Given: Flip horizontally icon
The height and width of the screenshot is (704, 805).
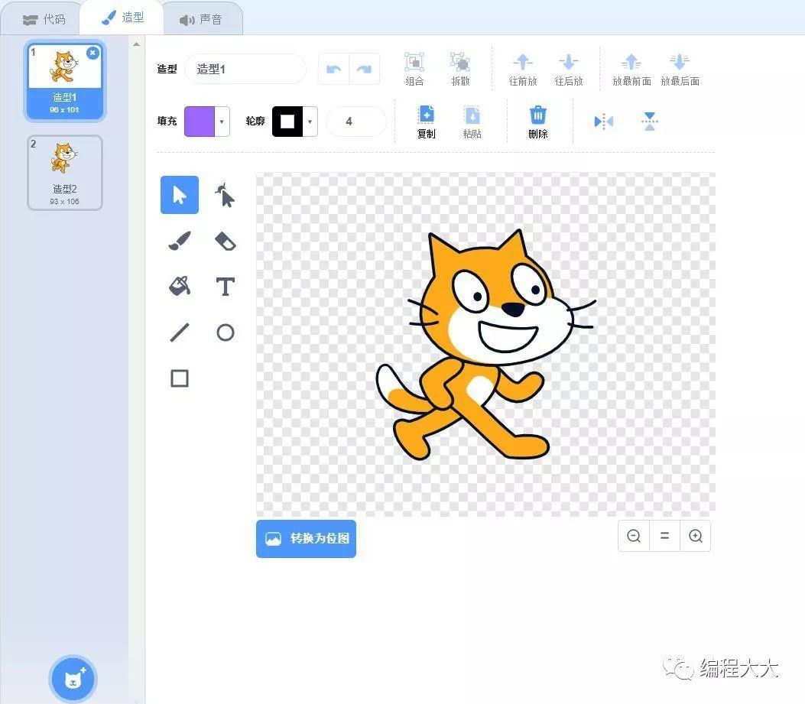Looking at the screenshot, I should [604, 122].
